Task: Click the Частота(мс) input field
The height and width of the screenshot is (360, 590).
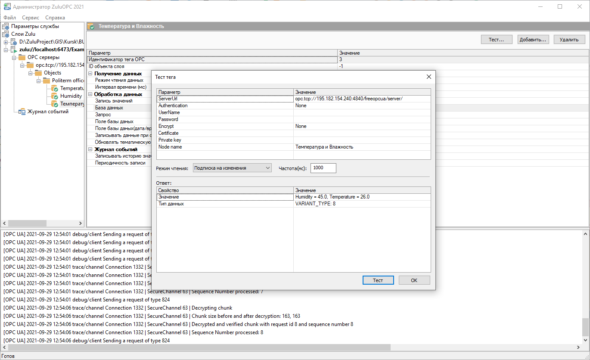Action: (323, 168)
